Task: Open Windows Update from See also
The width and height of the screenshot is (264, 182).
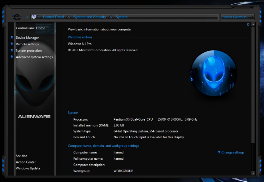Action: click(28, 168)
